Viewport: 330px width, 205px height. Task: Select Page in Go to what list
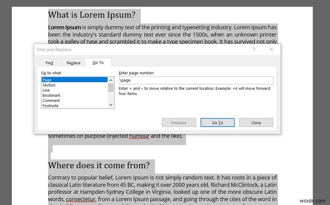75,80
